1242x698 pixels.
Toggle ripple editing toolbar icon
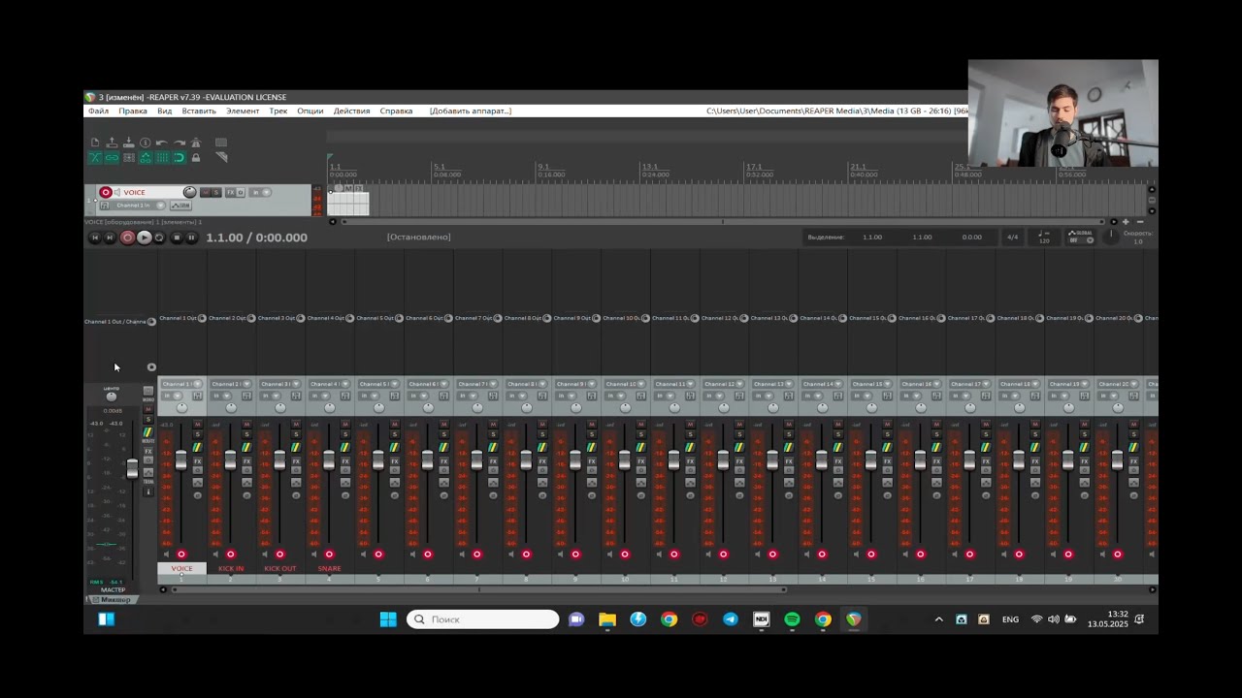click(x=129, y=157)
